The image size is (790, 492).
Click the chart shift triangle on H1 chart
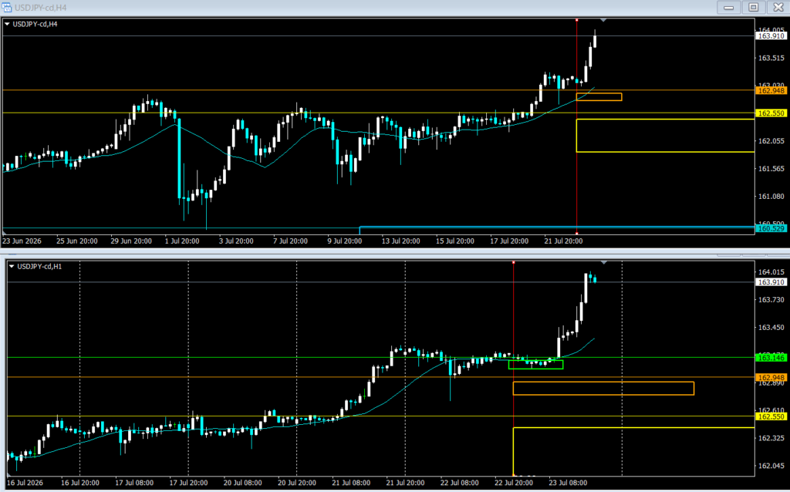[x=603, y=263]
